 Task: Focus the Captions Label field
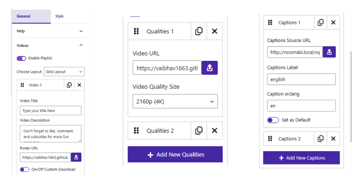(301, 79)
